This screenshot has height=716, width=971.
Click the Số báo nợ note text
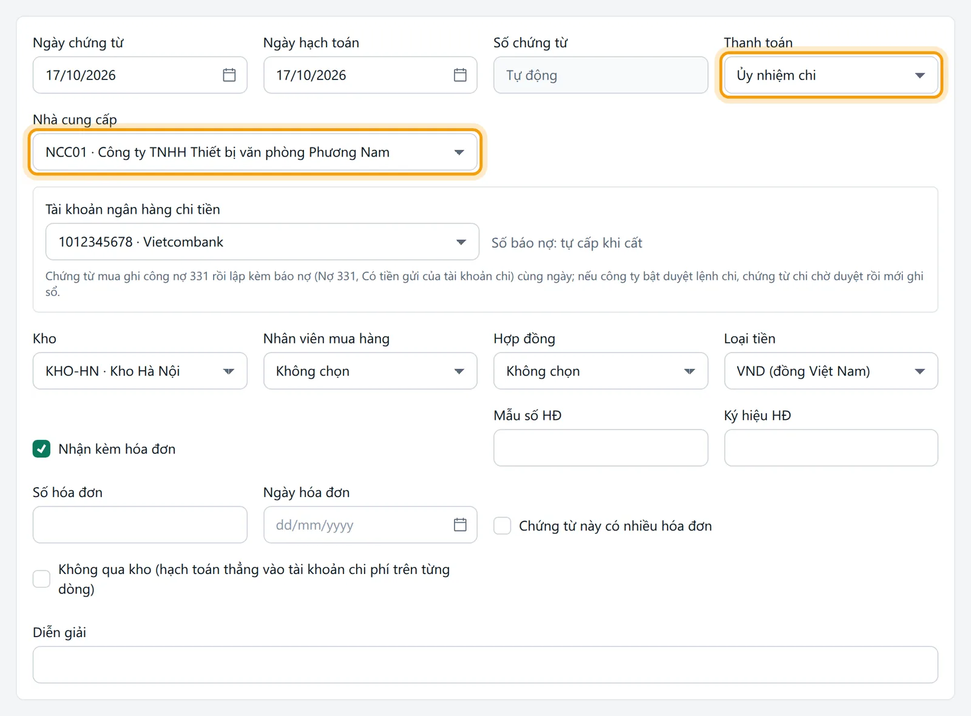click(x=567, y=243)
